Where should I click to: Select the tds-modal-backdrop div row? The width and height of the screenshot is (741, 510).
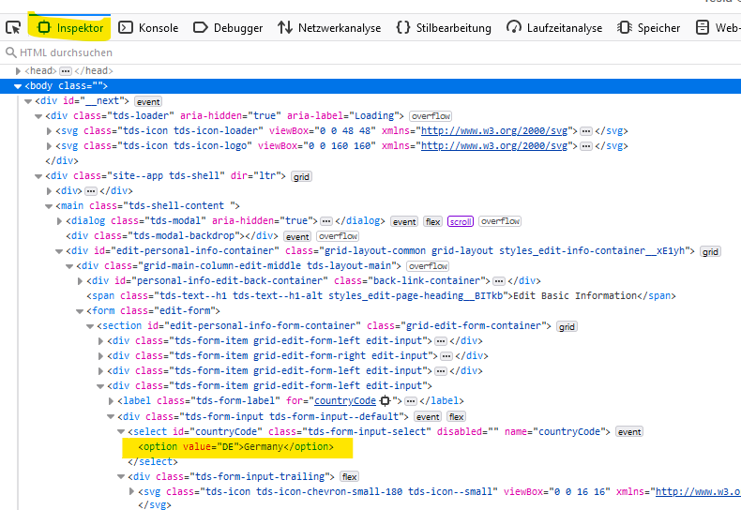point(172,236)
